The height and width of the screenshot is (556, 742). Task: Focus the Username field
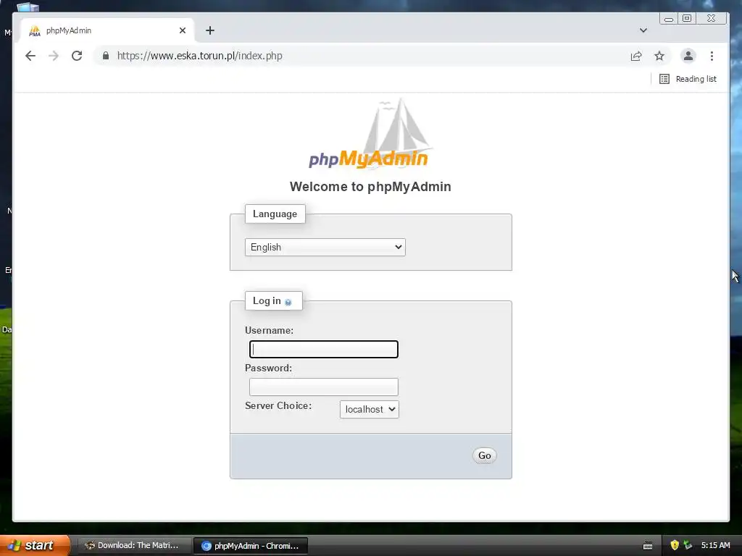[324, 350]
